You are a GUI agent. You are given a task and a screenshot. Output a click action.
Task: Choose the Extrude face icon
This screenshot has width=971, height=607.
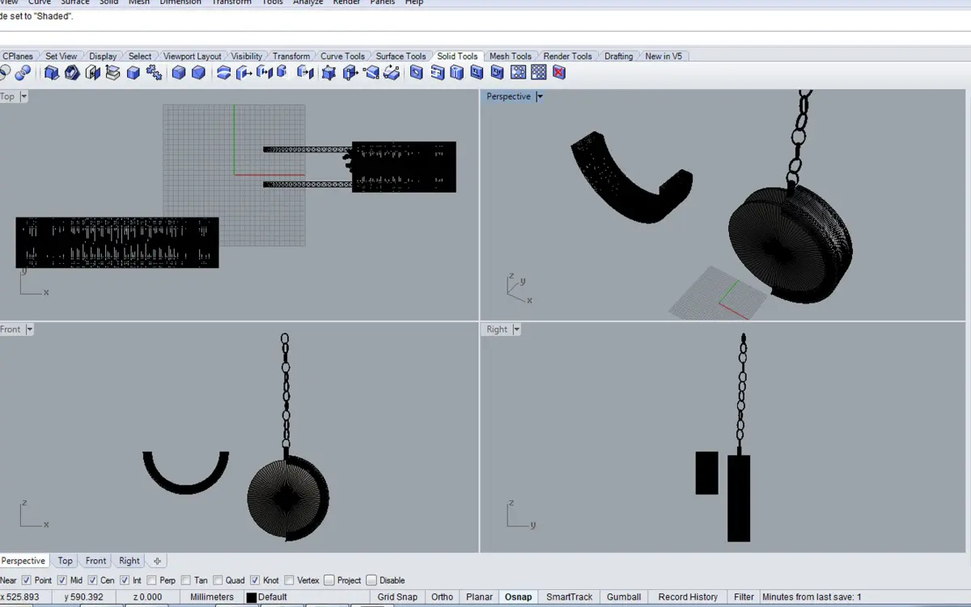pos(282,73)
